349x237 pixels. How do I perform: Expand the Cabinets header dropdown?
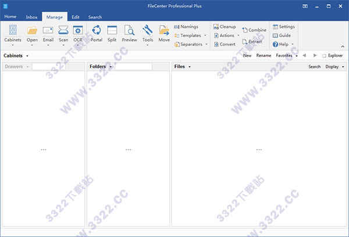[27, 56]
